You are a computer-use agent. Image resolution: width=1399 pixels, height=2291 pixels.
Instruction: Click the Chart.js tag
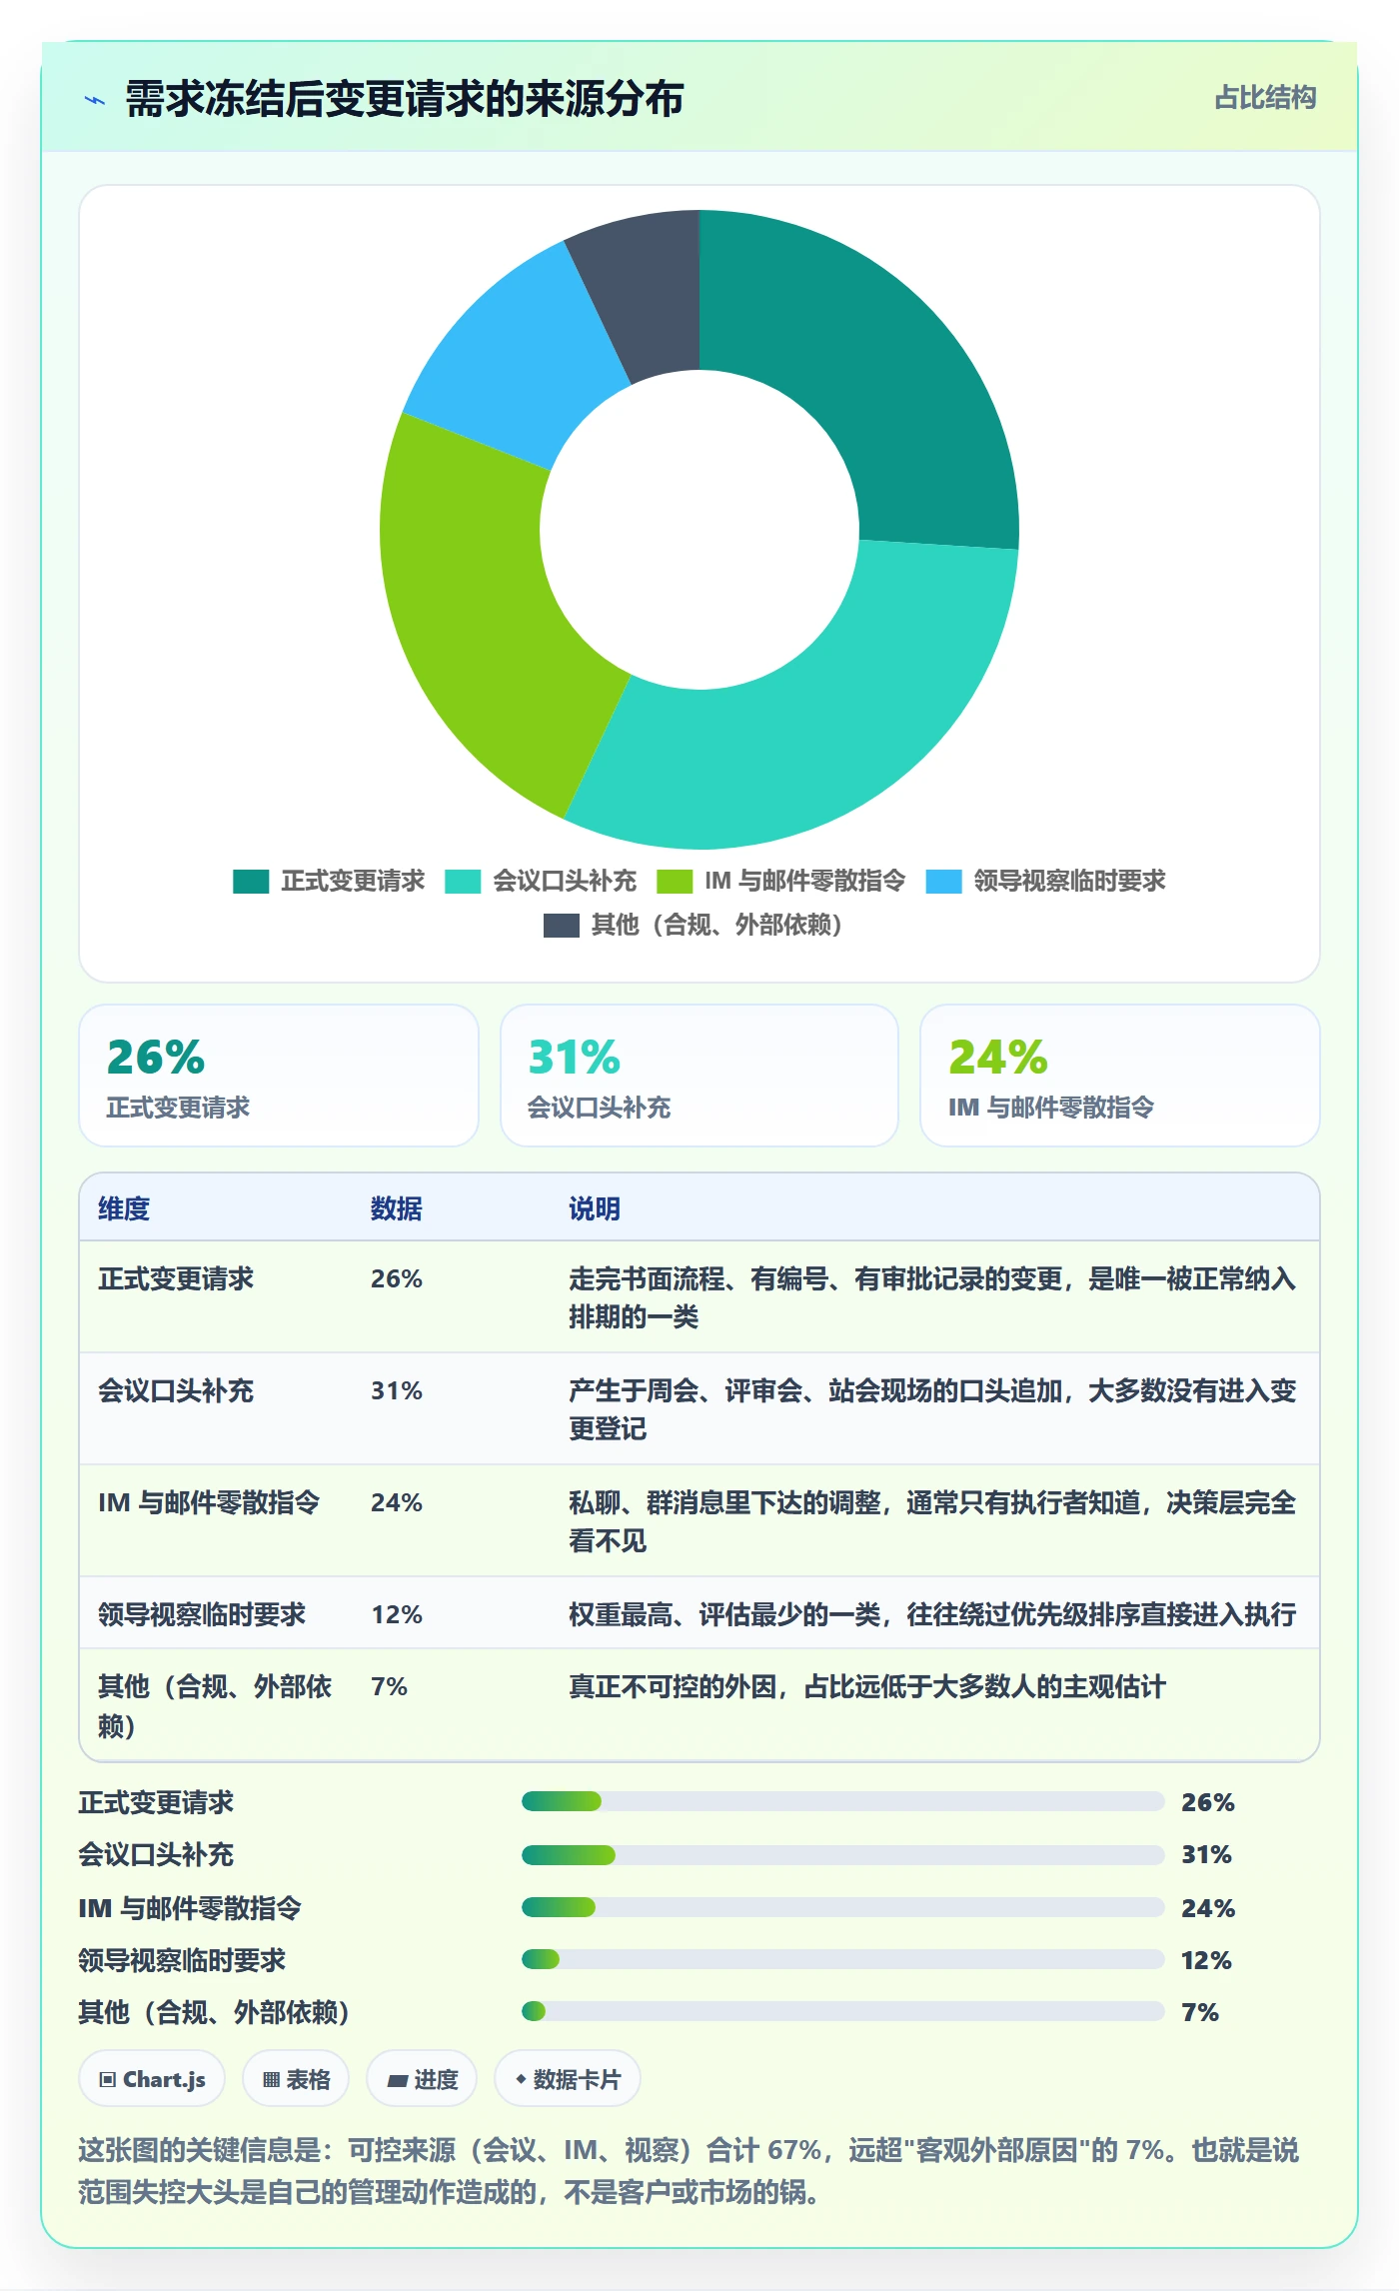click(152, 2079)
